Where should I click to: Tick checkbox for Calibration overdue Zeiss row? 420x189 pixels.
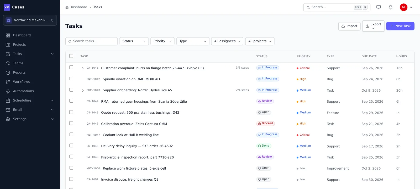click(x=71, y=123)
